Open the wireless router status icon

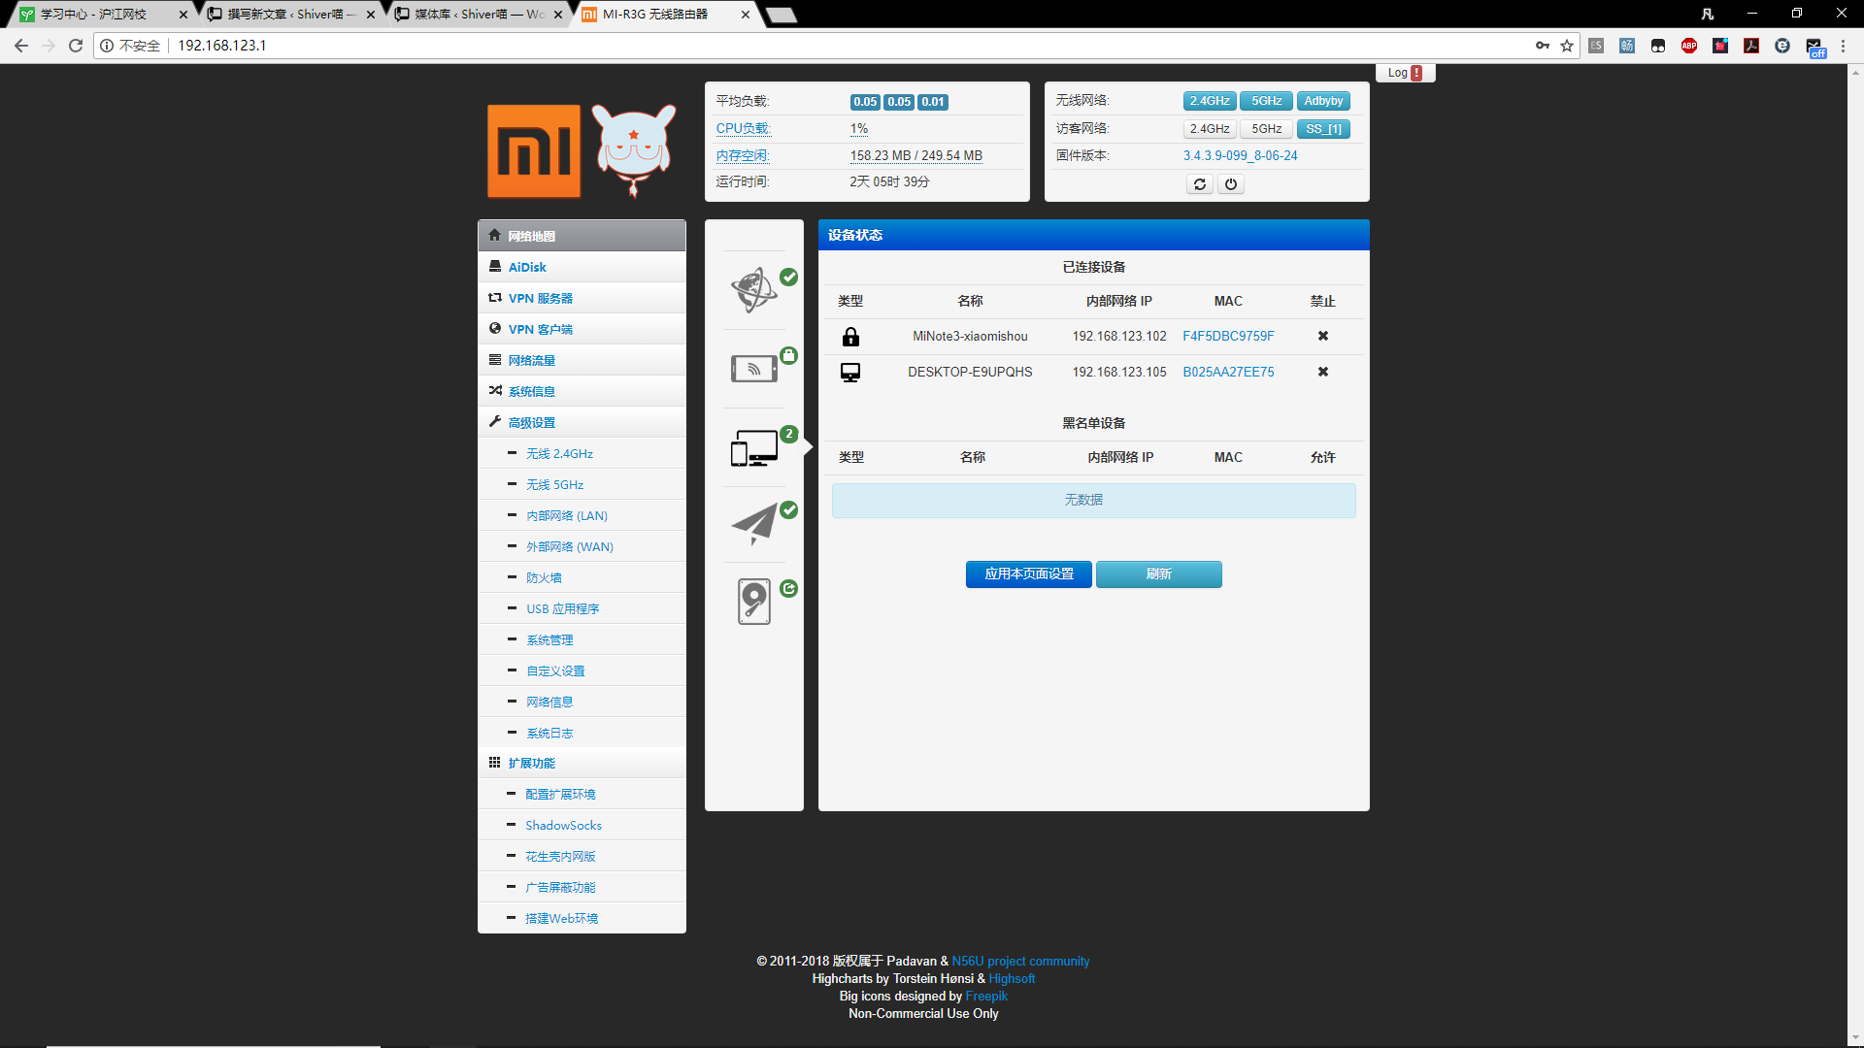[x=754, y=369]
